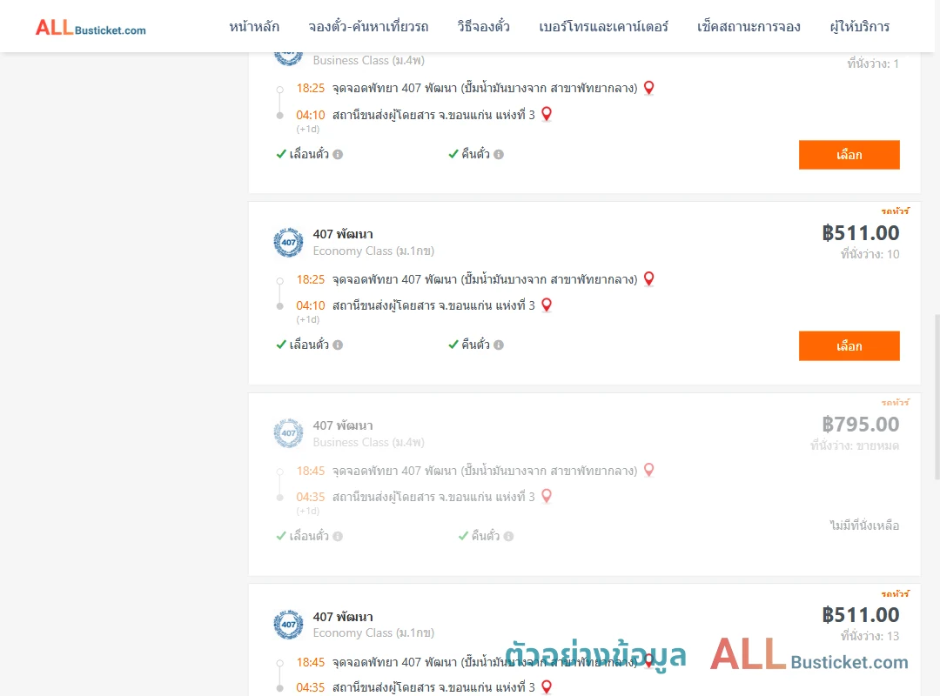Click Business Class (ม.4พ) label in sold-out card
Image resolution: width=940 pixels, height=696 pixels.
368,442
